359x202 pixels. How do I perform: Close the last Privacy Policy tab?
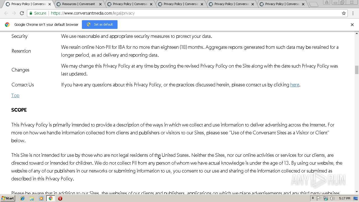pyautogui.click(x=303, y=4)
